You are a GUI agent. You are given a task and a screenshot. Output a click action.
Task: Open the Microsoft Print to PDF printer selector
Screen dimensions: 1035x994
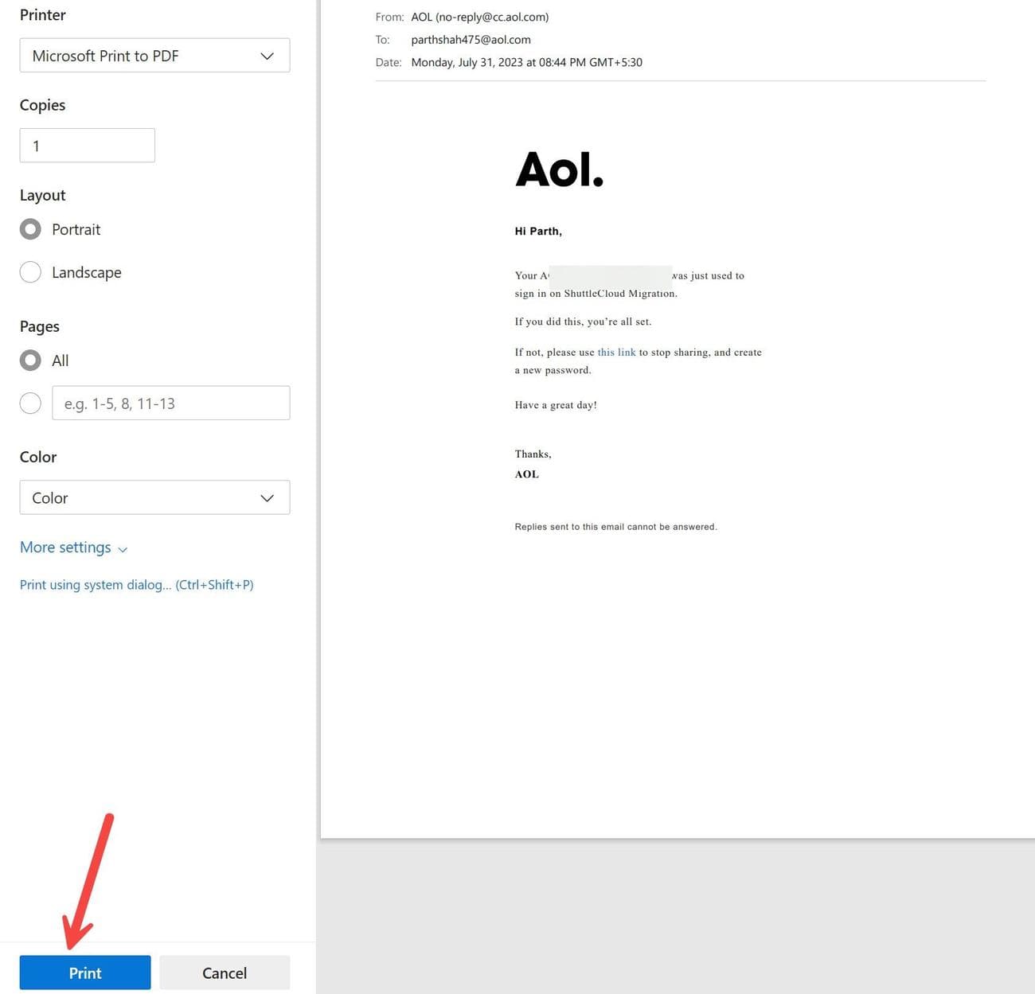coord(154,56)
